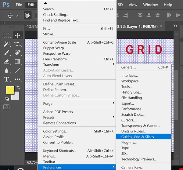The image size is (183, 170).
Task: Toggle Auto-Select layers icon in options bar
Action: click(x=27, y=15)
